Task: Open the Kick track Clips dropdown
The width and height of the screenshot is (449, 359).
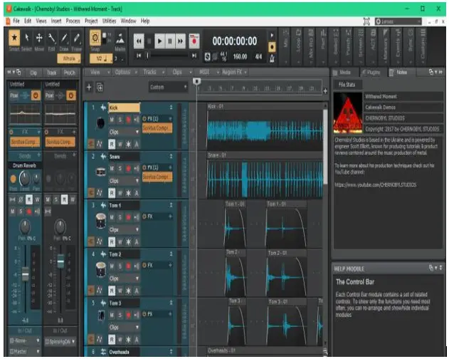Action: tap(124, 132)
